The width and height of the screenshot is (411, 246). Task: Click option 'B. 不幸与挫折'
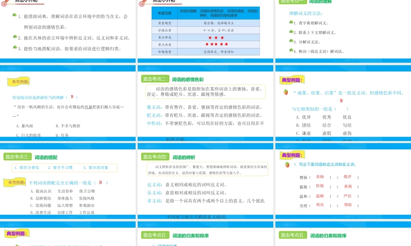click(68, 126)
